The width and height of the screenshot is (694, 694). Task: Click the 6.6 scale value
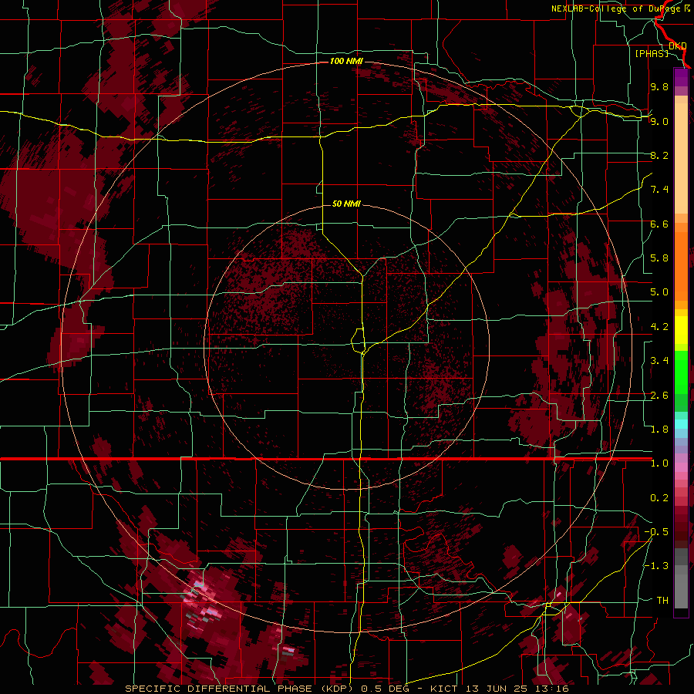click(659, 224)
